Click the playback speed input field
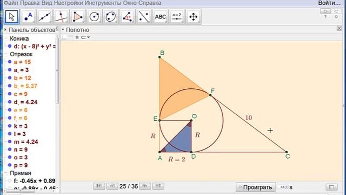The height and width of the screenshot is (195, 346). (283, 187)
